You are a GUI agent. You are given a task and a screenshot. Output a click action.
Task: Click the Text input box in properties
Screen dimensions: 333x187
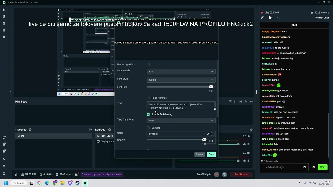click(x=181, y=106)
